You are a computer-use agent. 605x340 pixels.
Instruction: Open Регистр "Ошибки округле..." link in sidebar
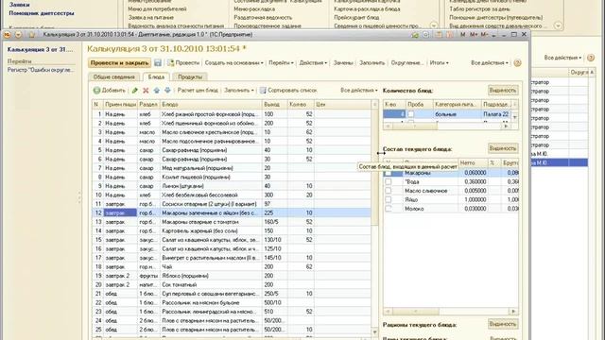click(x=41, y=70)
